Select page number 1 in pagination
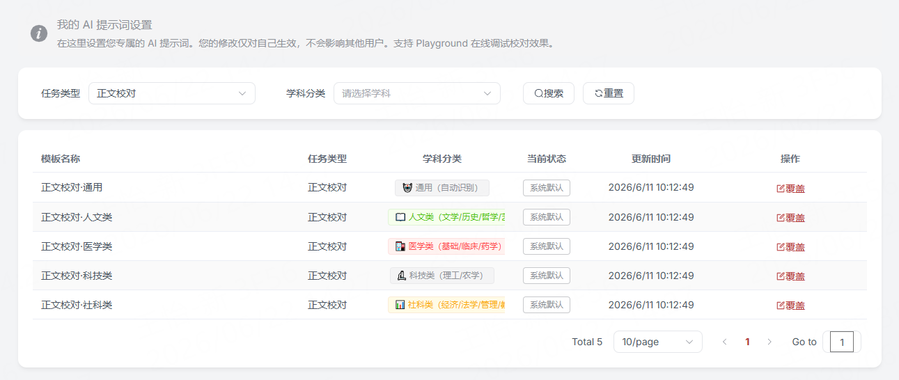 coord(747,342)
